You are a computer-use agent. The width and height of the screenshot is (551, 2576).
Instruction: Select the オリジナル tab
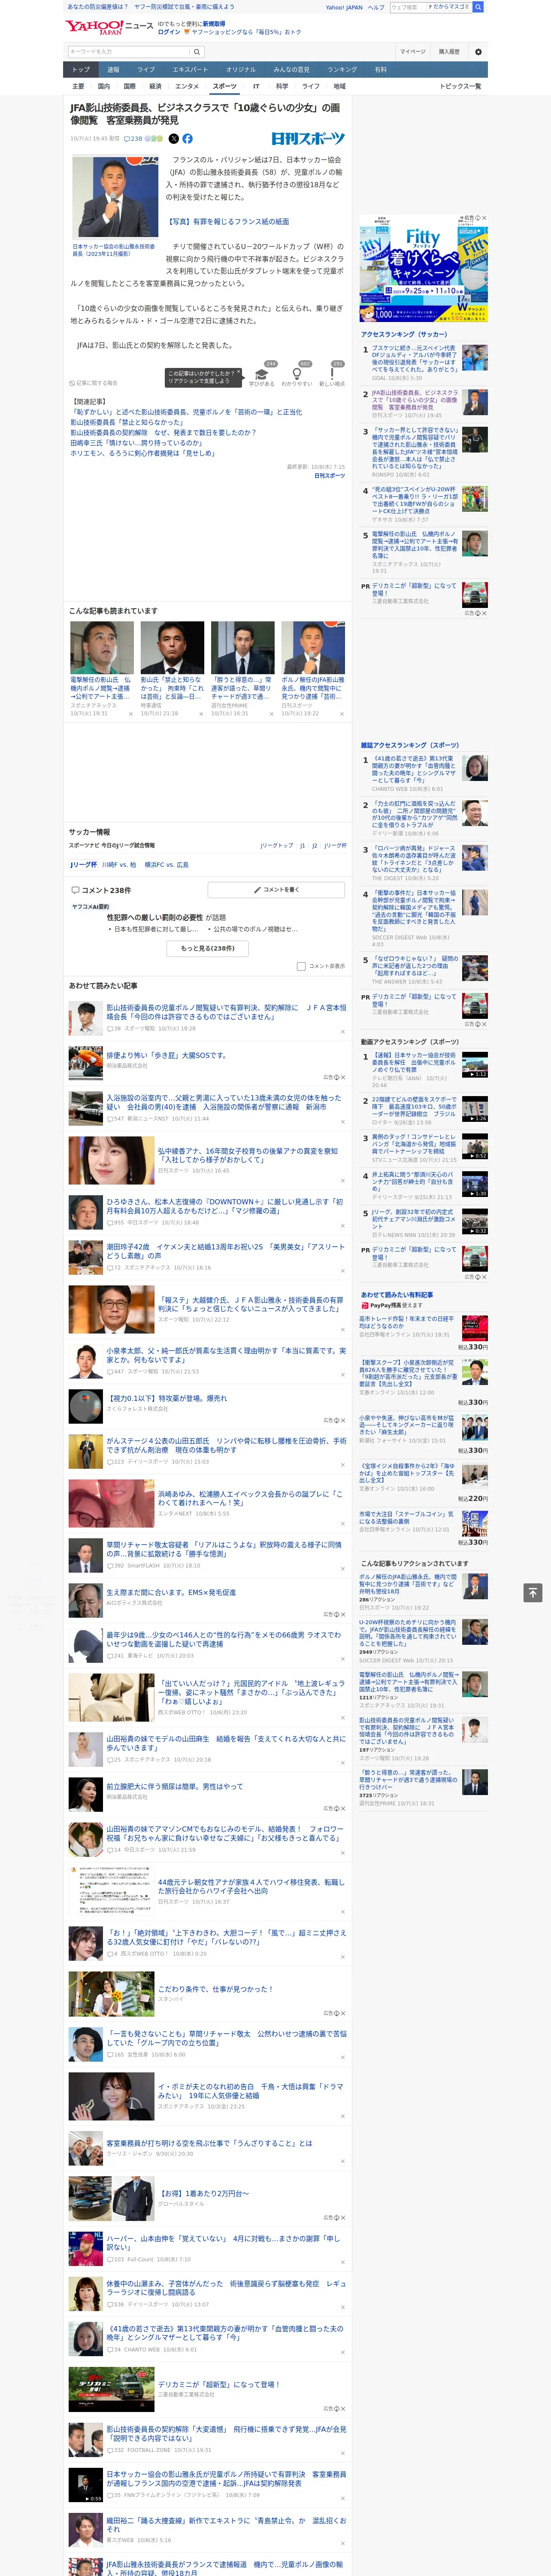[241, 70]
